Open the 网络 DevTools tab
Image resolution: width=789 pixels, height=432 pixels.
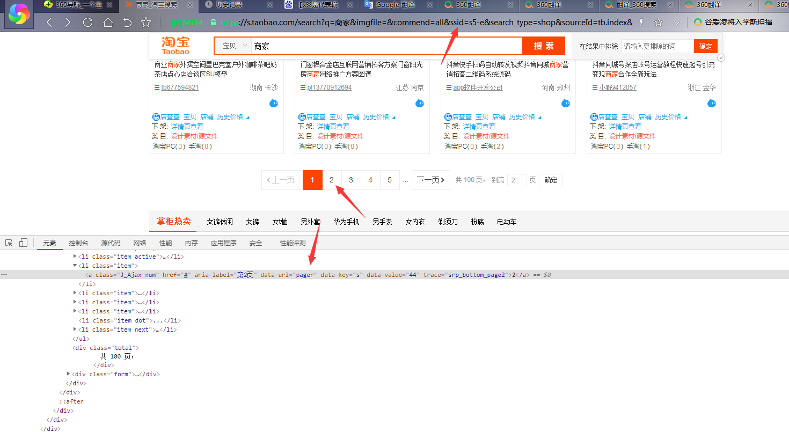pyautogui.click(x=140, y=243)
